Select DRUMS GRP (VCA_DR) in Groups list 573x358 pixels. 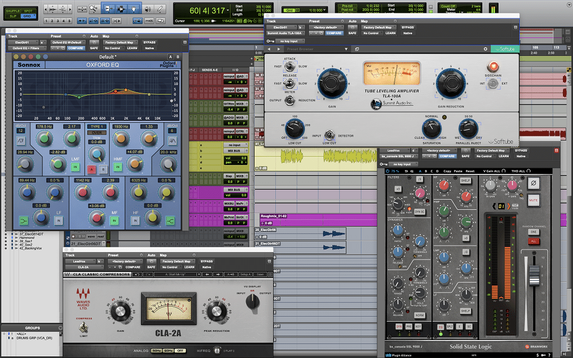[x=34, y=338]
